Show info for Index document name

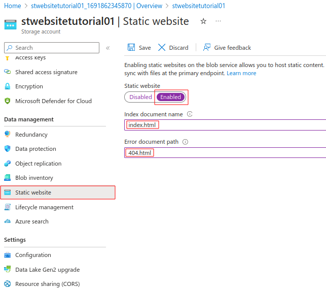pos(190,114)
